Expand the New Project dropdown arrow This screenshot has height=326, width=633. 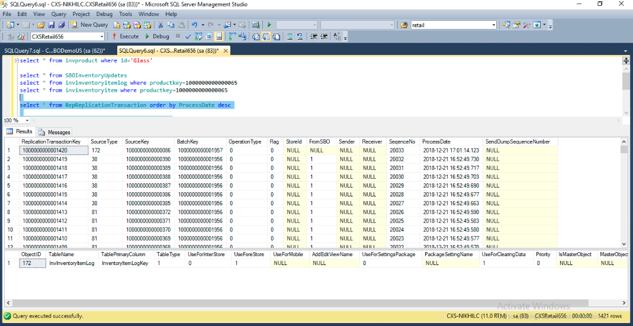(18, 25)
